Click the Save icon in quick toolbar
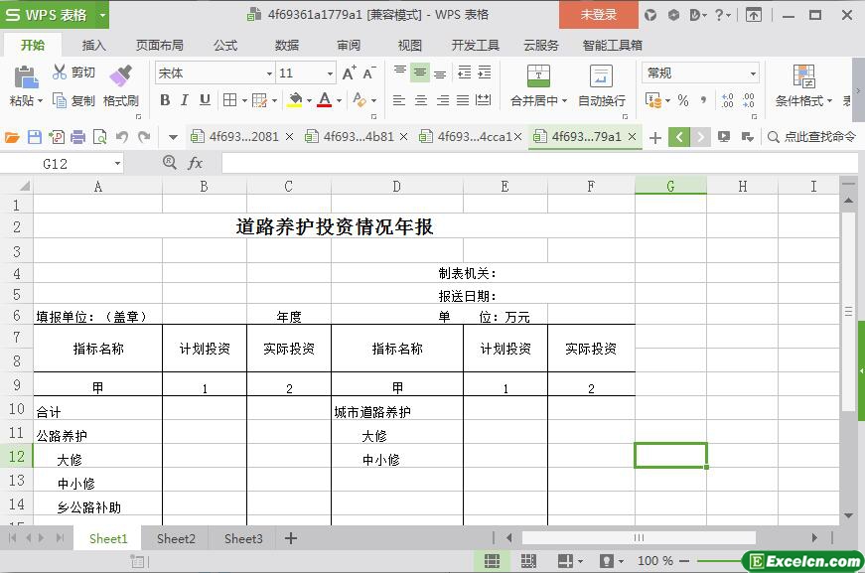 34,137
